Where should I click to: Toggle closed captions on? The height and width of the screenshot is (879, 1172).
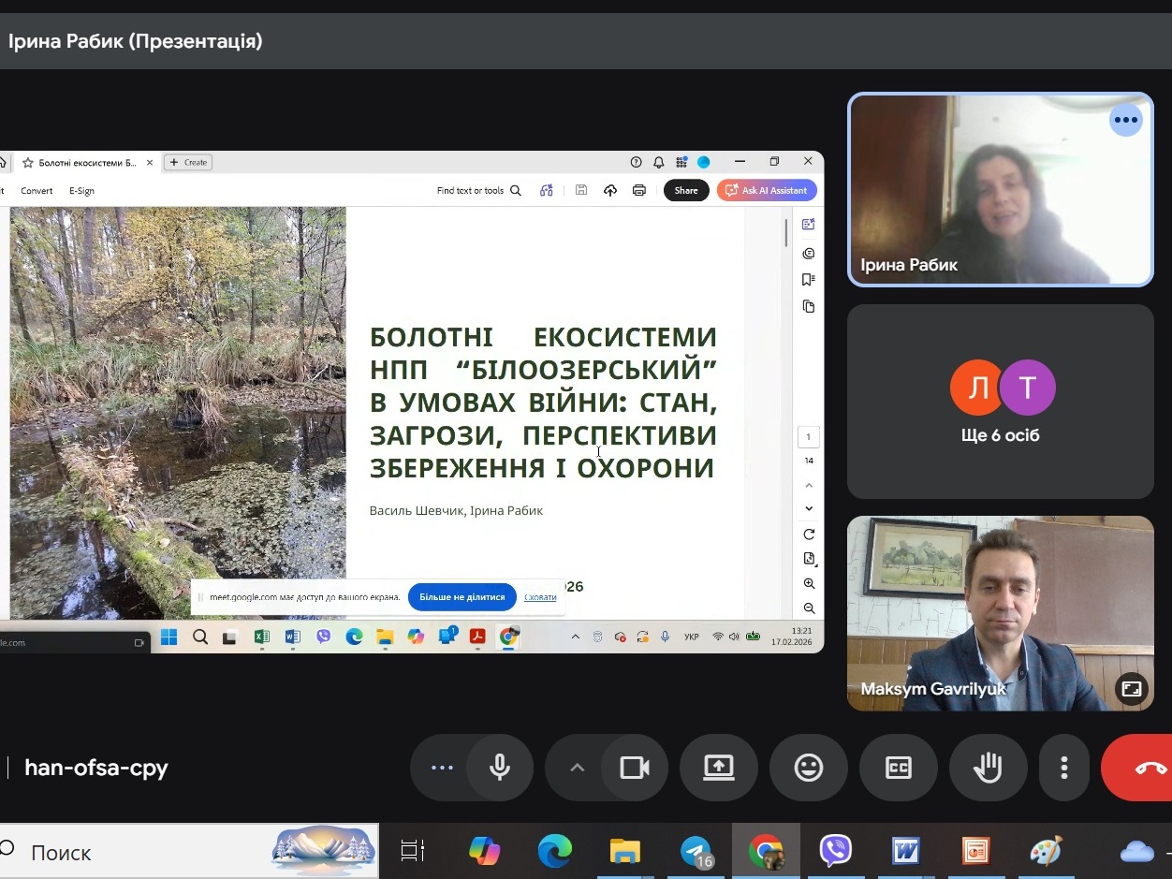(898, 769)
